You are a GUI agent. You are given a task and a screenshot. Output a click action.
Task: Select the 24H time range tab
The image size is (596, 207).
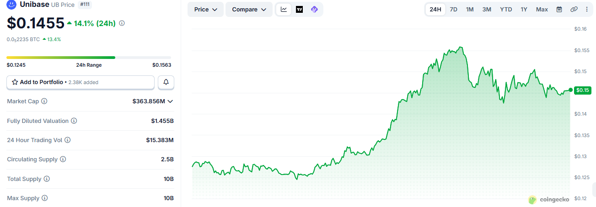[435, 9]
